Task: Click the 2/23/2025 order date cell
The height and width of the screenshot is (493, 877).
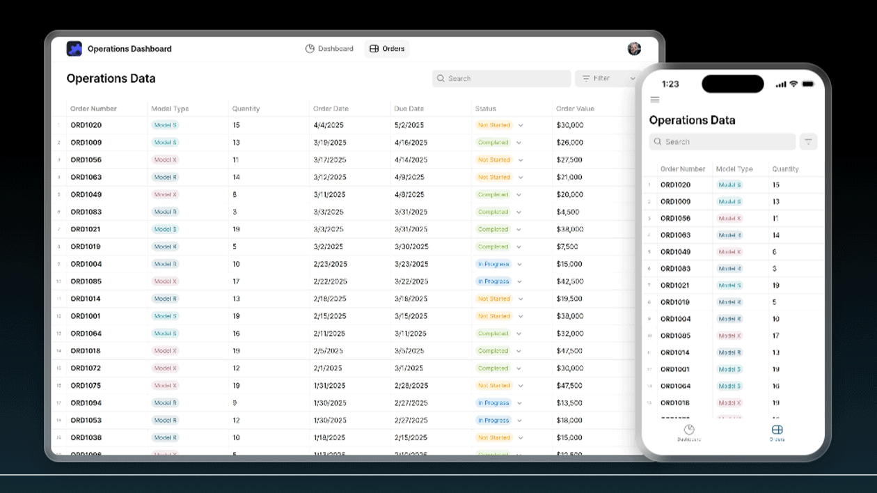Action: click(x=331, y=264)
